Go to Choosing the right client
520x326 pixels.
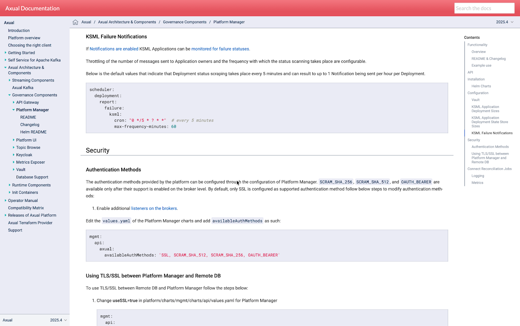tap(30, 45)
